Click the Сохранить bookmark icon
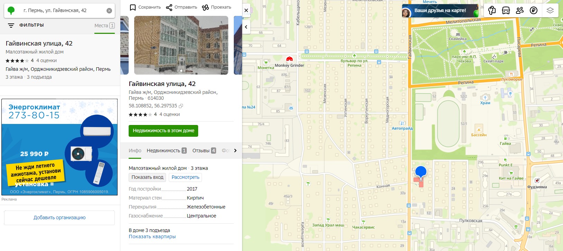 click(133, 7)
